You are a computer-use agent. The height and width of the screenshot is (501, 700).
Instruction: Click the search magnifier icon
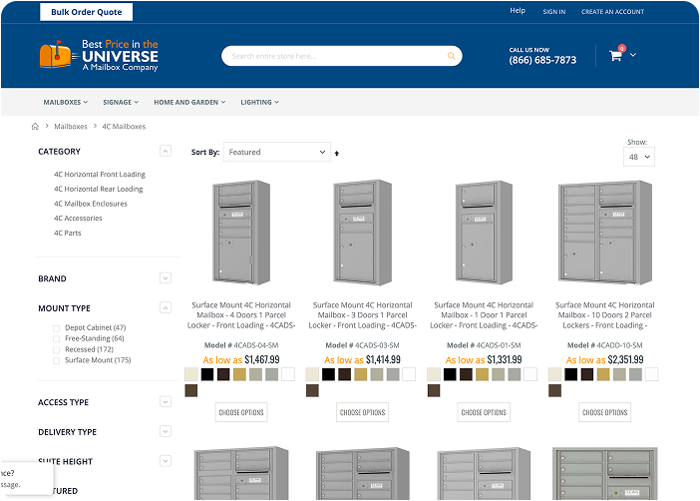452,56
